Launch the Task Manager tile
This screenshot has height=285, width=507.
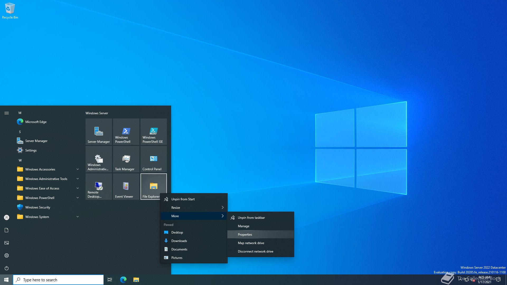[x=126, y=159]
